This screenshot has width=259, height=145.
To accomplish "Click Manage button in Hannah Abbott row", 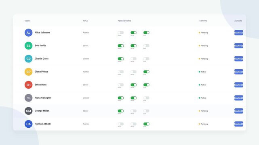I will [x=239, y=124].
